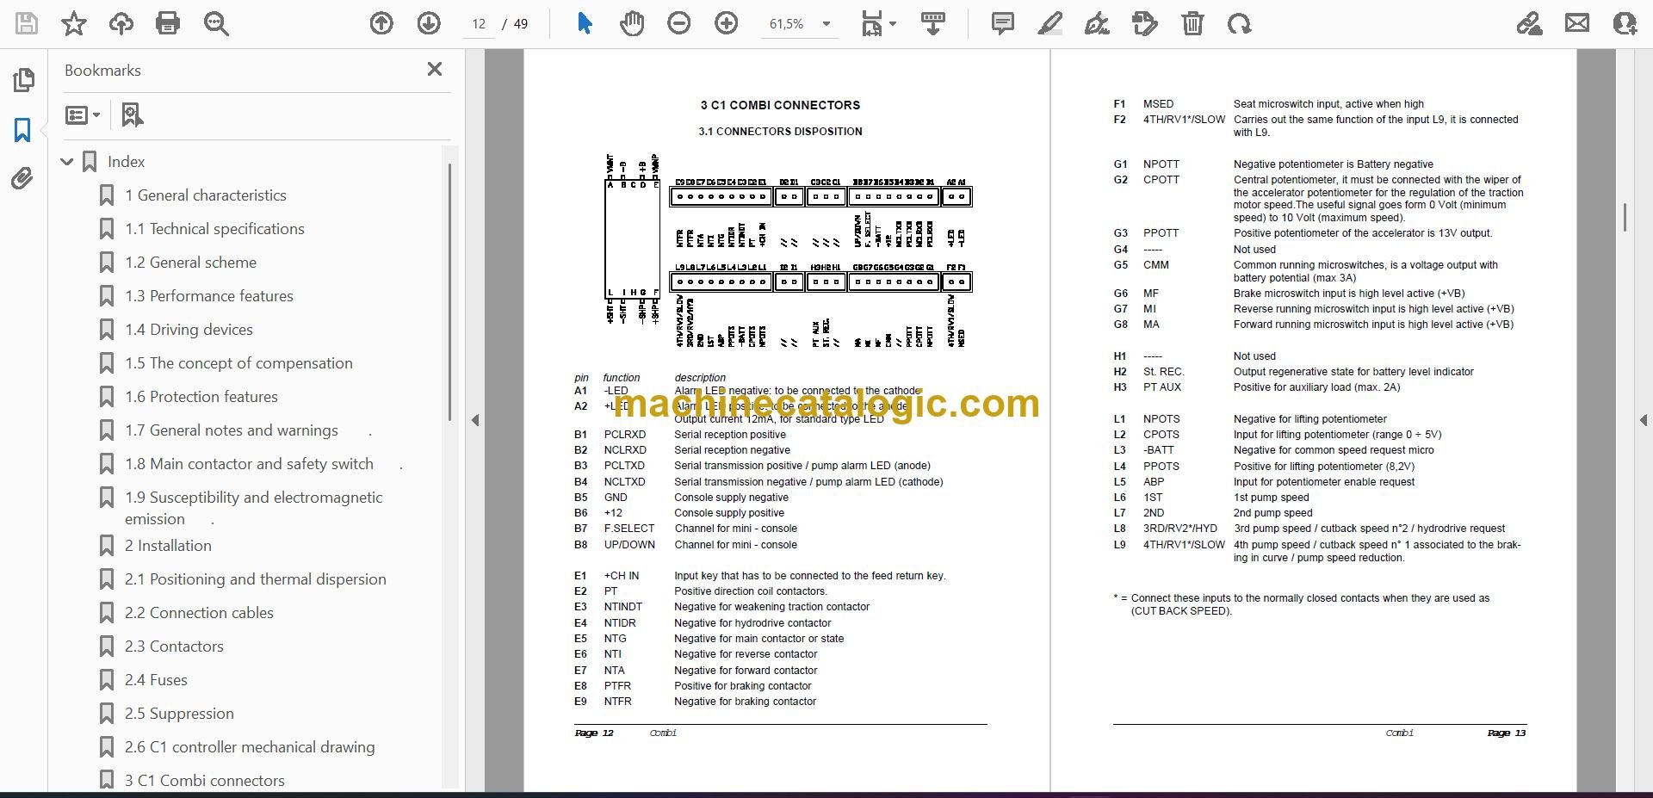The image size is (1653, 798).
Task: Select the highlighter pen tool
Action: pyautogui.click(x=1050, y=23)
